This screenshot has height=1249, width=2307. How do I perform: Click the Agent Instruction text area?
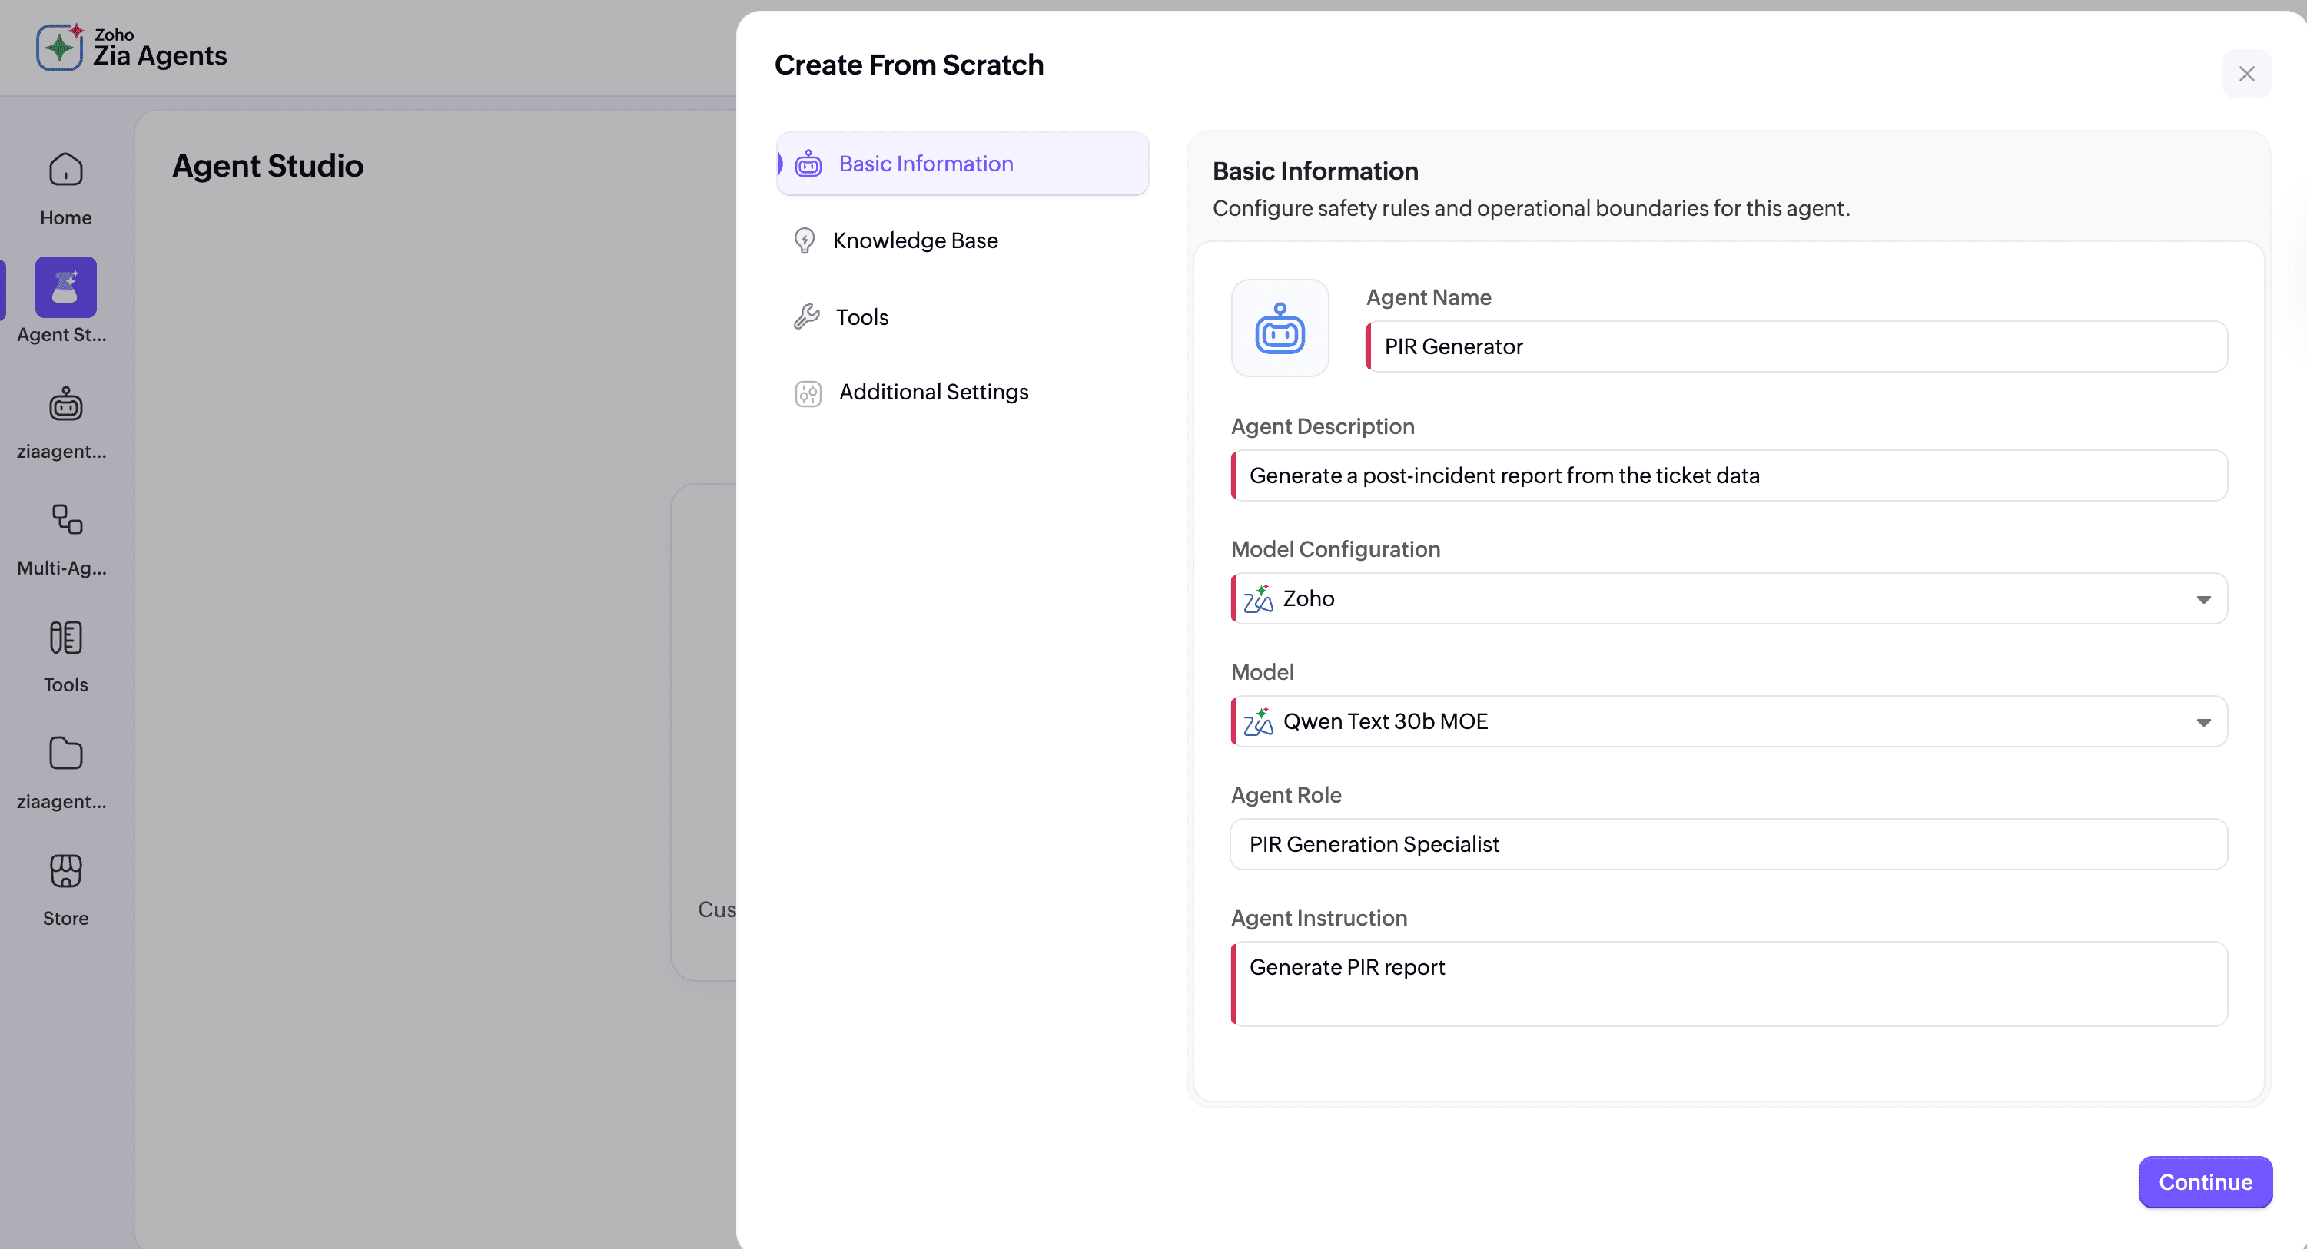[x=1728, y=983]
